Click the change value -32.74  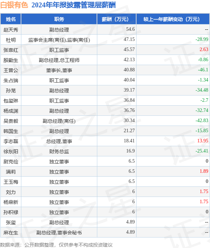tap(202, 110)
